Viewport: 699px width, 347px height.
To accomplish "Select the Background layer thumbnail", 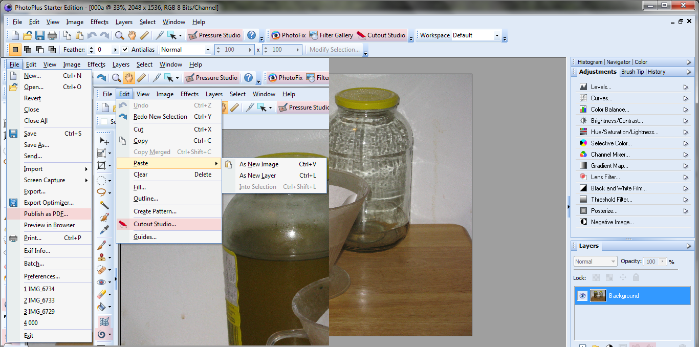I will tap(598, 296).
